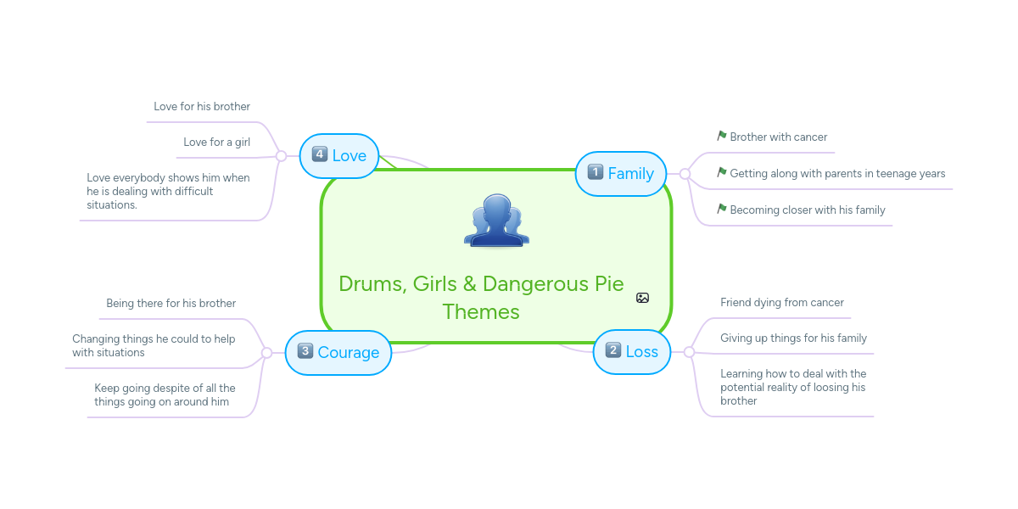Viewport: 1018px width, 509px height.
Task: Collapse the Courage branch using its circle
Action: tap(266, 352)
